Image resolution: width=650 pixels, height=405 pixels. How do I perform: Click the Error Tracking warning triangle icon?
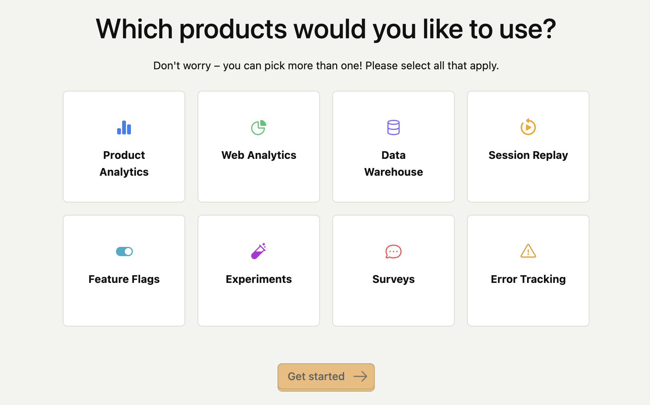(x=528, y=251)
